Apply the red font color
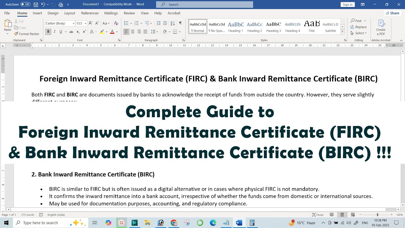Viewport: 405px width, 228px height. (112, 32)
